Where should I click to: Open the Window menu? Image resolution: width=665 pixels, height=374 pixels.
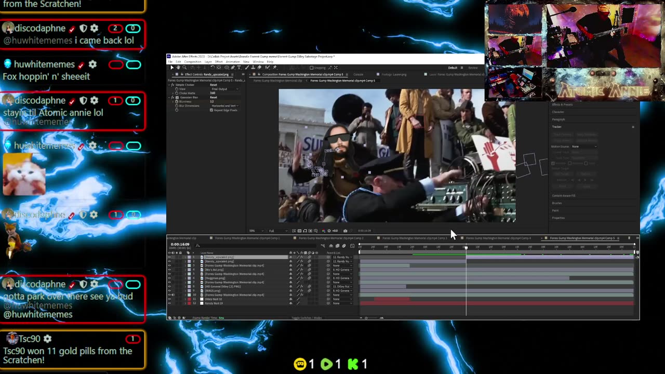[x=258, y=62]
